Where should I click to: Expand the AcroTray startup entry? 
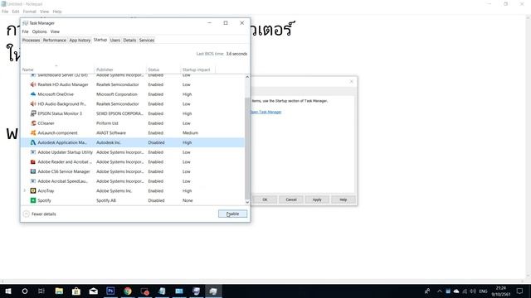coord(24,190)
